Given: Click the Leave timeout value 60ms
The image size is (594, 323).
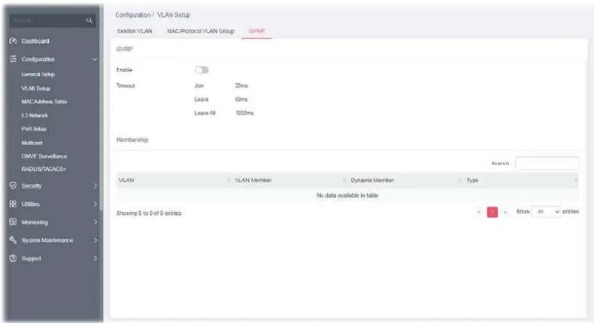Looking at the screenshot, I should [x=241, y=99].
